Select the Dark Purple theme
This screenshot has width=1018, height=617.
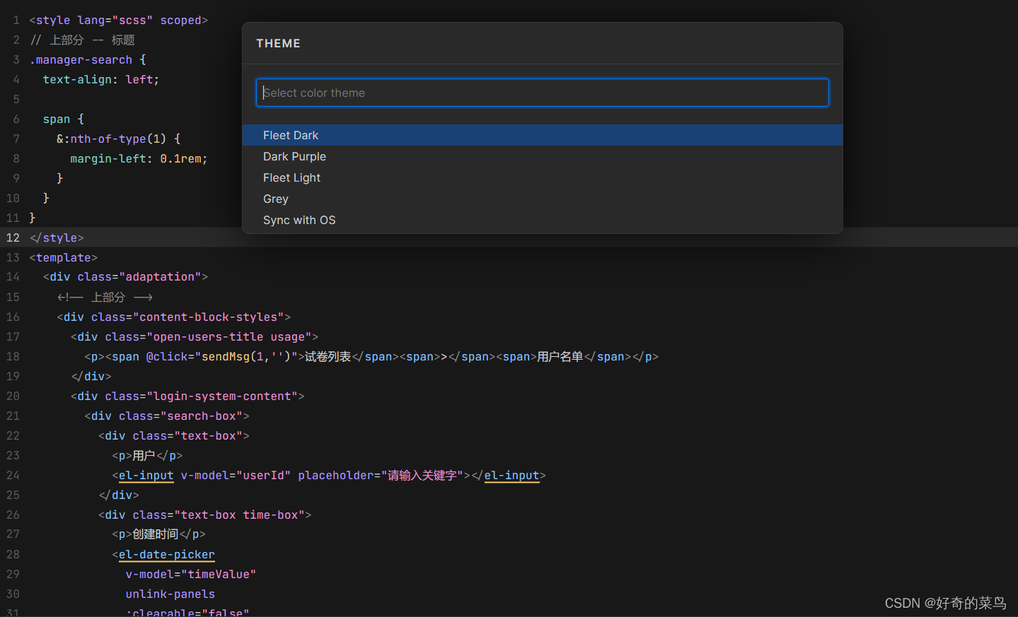click(294, 156)
